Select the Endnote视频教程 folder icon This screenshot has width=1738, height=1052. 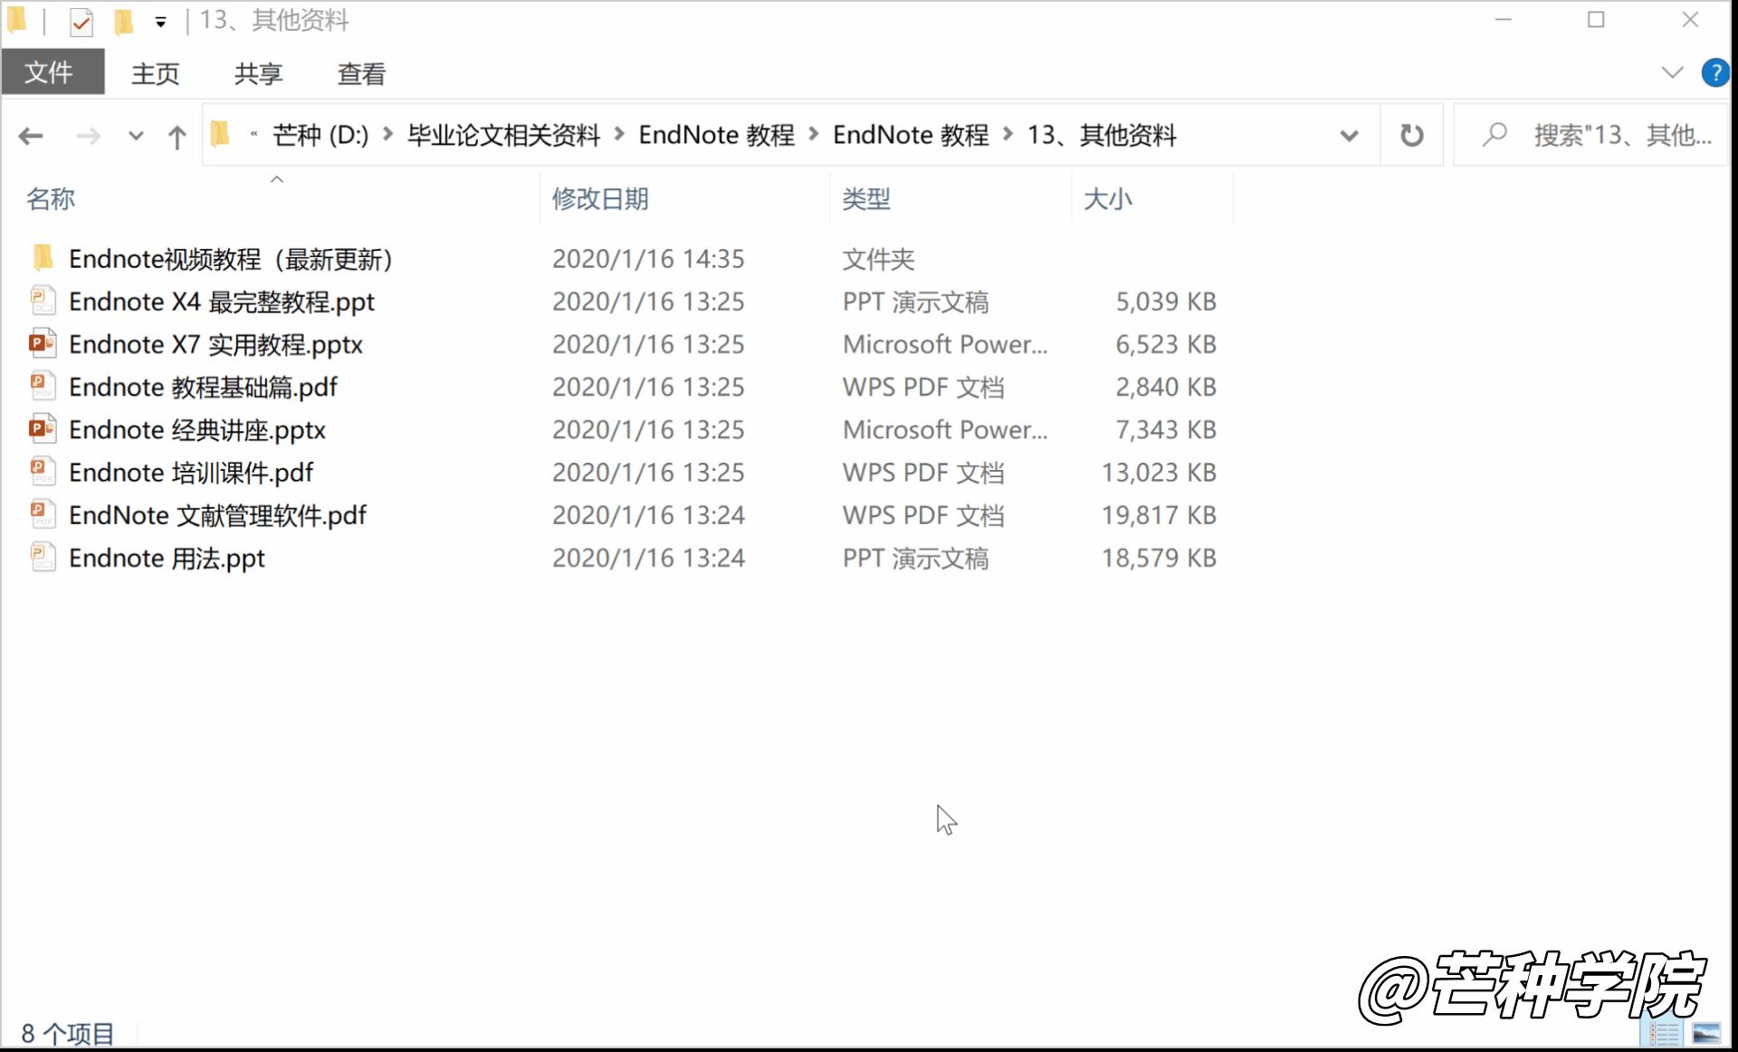tap(43, 258)
